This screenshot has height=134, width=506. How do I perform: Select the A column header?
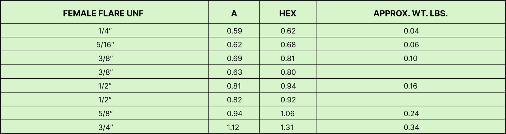(234, 14)
